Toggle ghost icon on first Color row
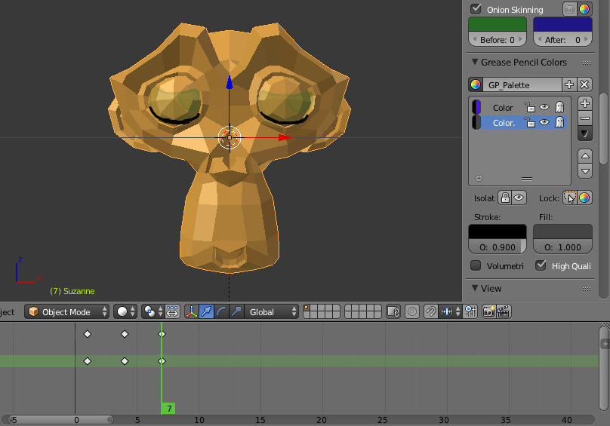This screenshot has height=426, width=610. click(559, 107)
